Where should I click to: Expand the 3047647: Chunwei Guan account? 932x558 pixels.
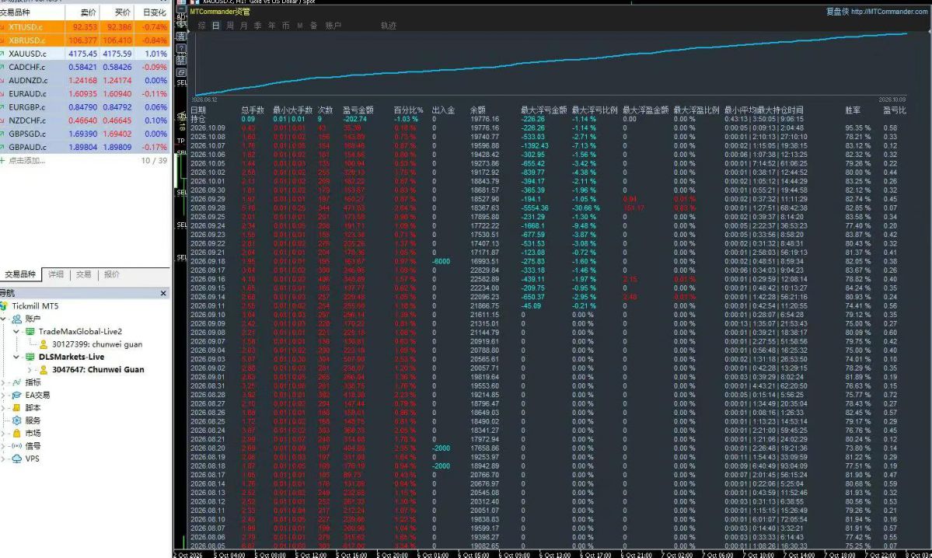pyautogui.click(x=29, y=370)
